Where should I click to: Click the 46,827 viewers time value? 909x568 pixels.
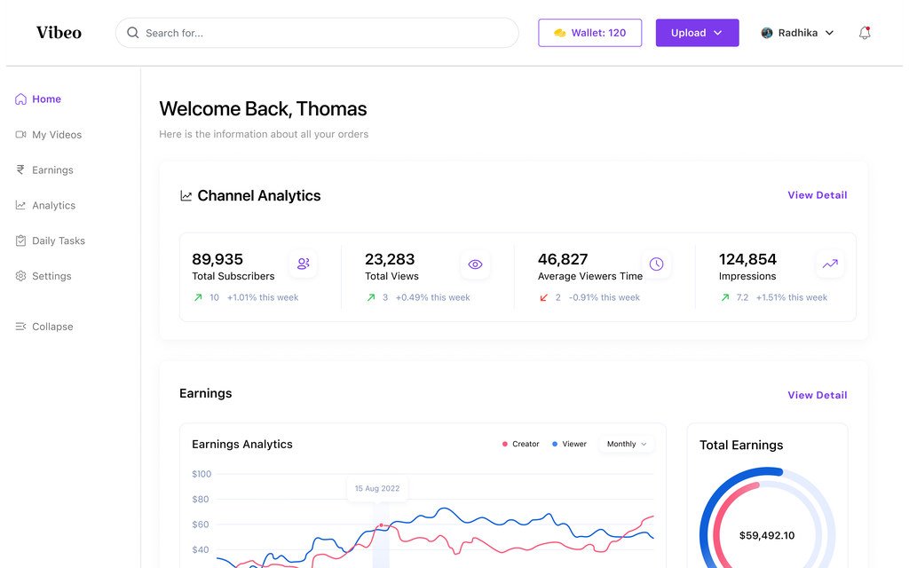click(x=563, y=259)
